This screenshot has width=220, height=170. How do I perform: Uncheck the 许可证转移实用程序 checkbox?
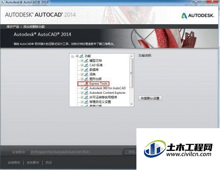(82, 97)
